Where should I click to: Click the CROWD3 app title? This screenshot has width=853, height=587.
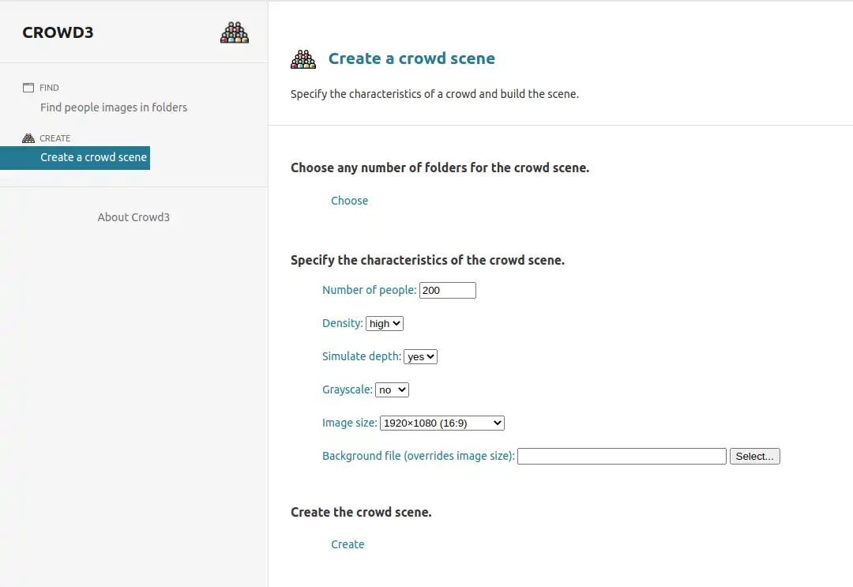pos(58,32)
